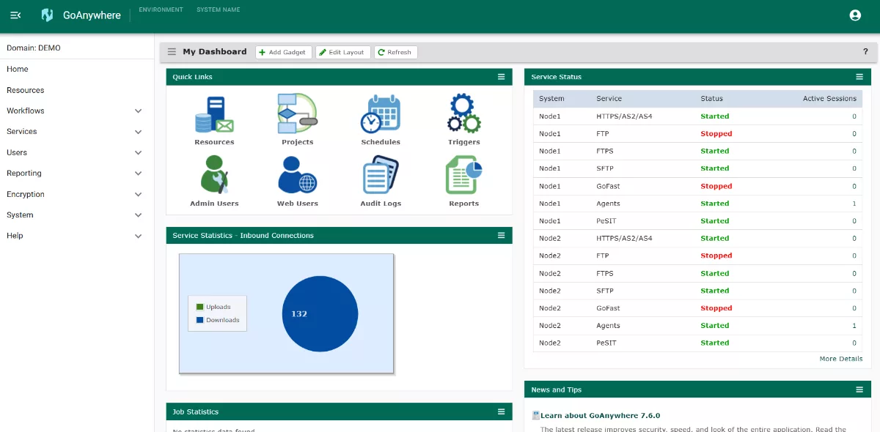
Task: Expand the Encryption menu chevron
Action: click(139, 195)
